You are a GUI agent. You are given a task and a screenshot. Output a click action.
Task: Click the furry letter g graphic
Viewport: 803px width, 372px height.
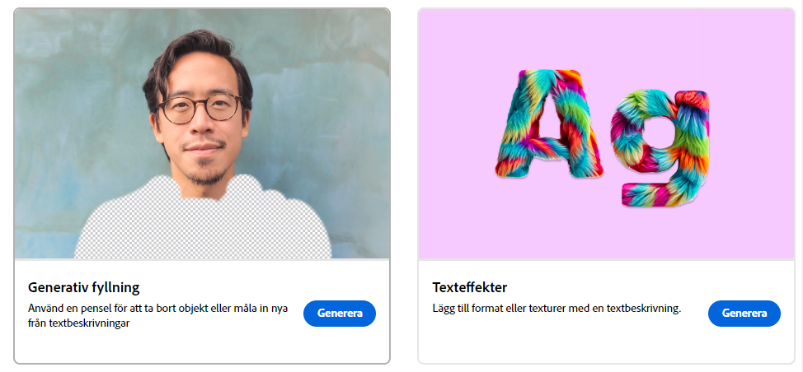[660, 148]
